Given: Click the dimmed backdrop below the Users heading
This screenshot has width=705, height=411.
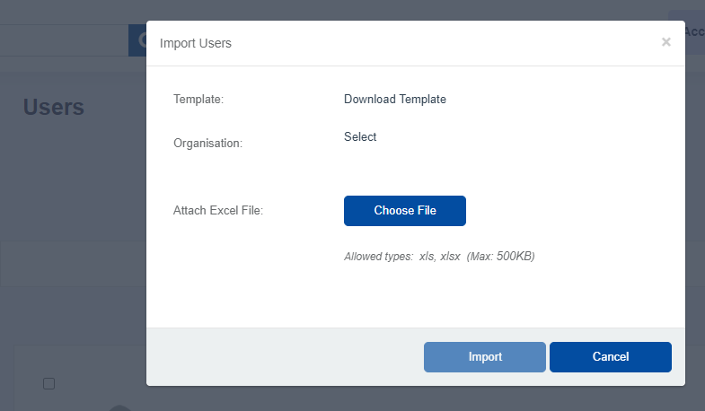Looking at the screenshot, I should [72, 179].
